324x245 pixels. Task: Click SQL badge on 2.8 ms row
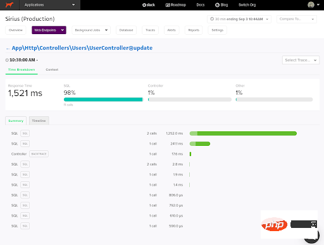pyautogui.click(x=25, y=164)
